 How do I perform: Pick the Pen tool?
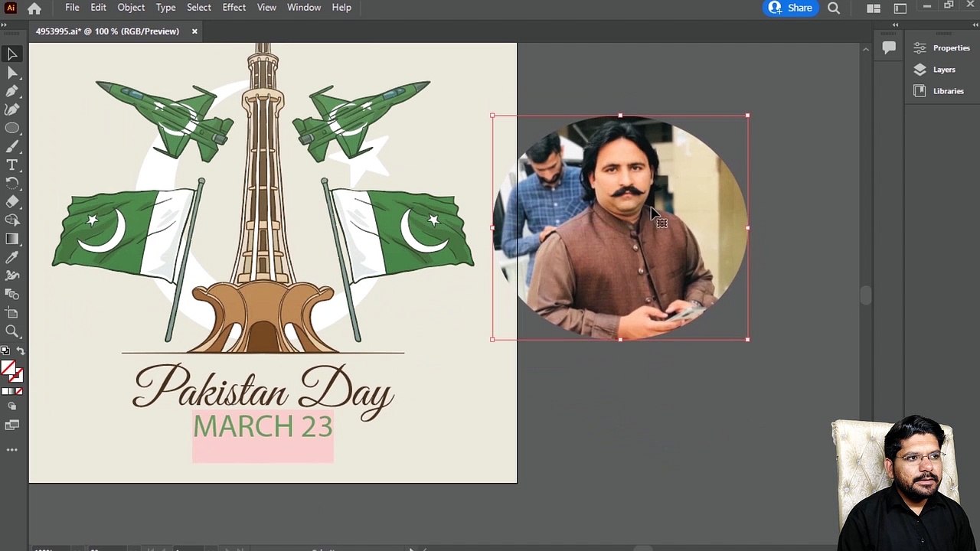tap(12, 91)
